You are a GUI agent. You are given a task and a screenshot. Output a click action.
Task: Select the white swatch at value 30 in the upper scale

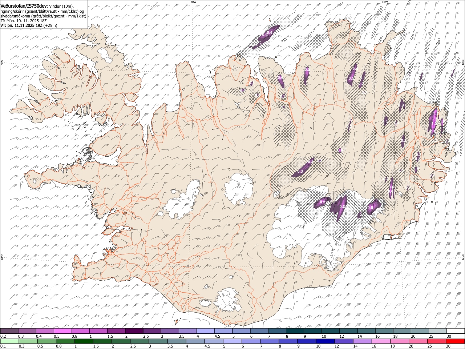455,331
